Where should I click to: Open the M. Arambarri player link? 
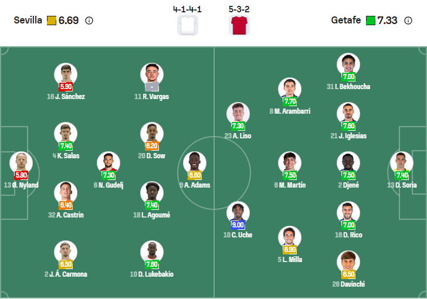290,111
